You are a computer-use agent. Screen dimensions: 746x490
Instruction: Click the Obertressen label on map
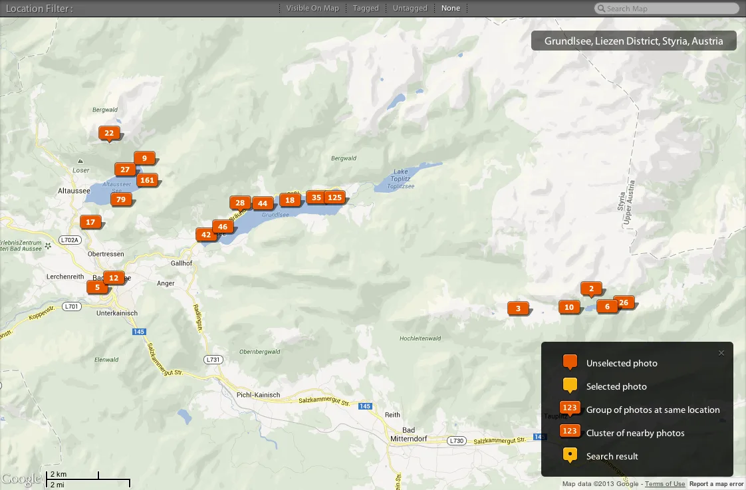pos(106,254)
